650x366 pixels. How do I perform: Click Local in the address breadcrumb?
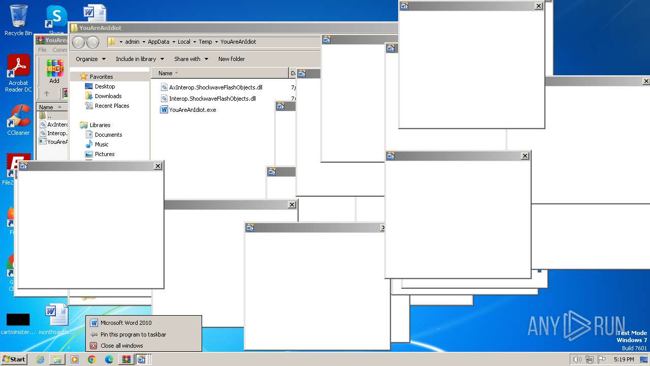pos(184,42)
